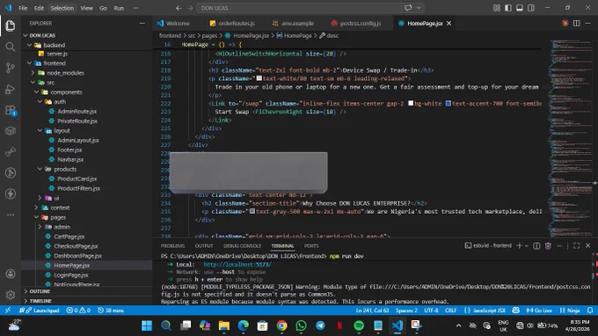
Task: Click the gray text-gray-500 color swatch
Action: click(x=252, y=211)
